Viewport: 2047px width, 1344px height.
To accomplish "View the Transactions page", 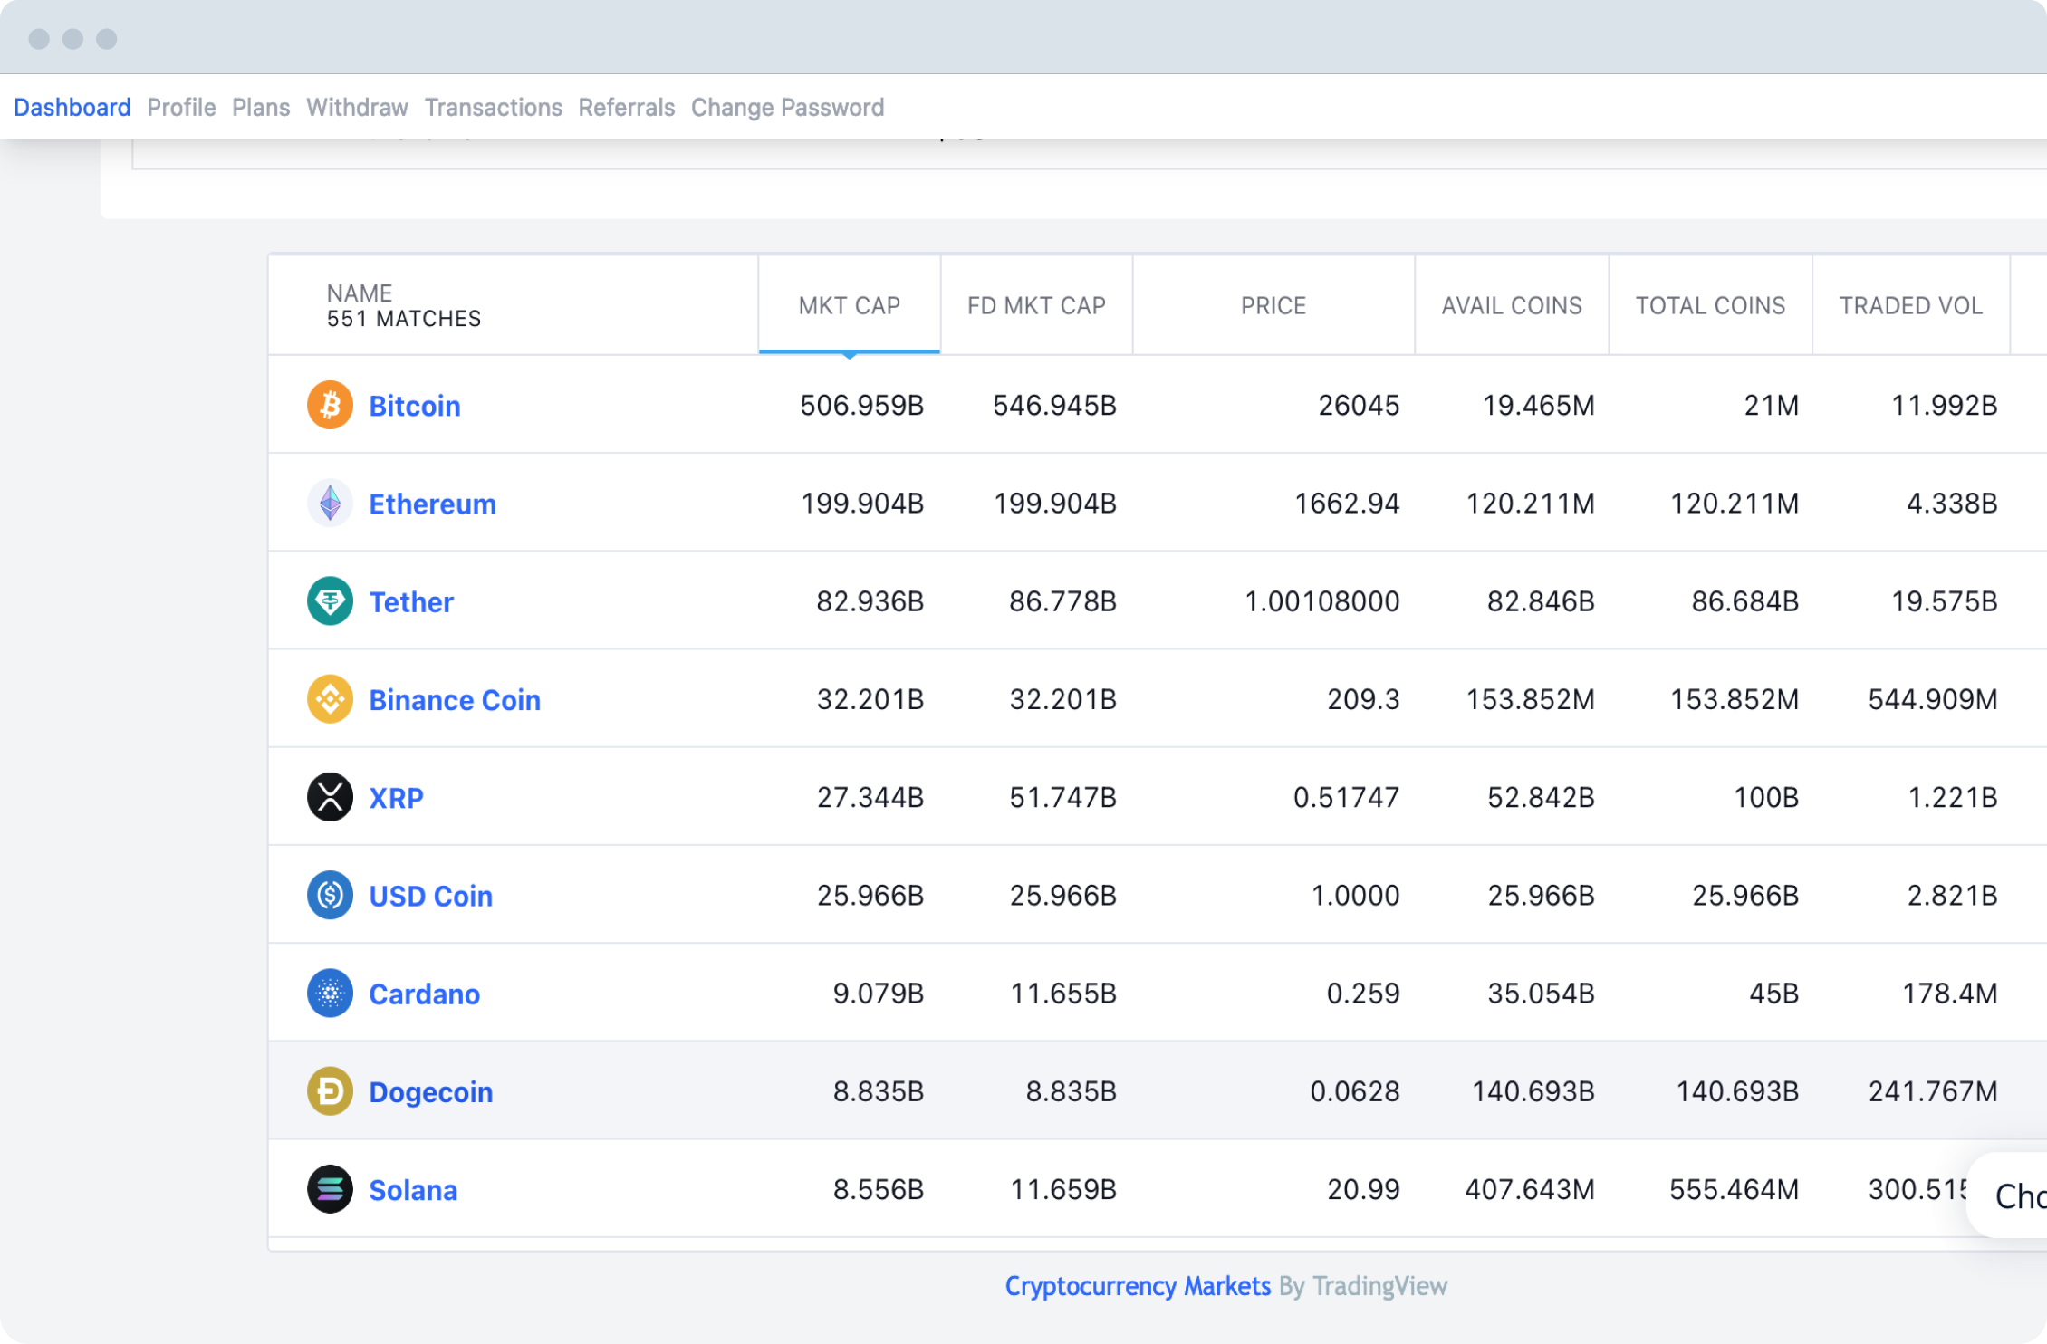I will pos(494,107).
